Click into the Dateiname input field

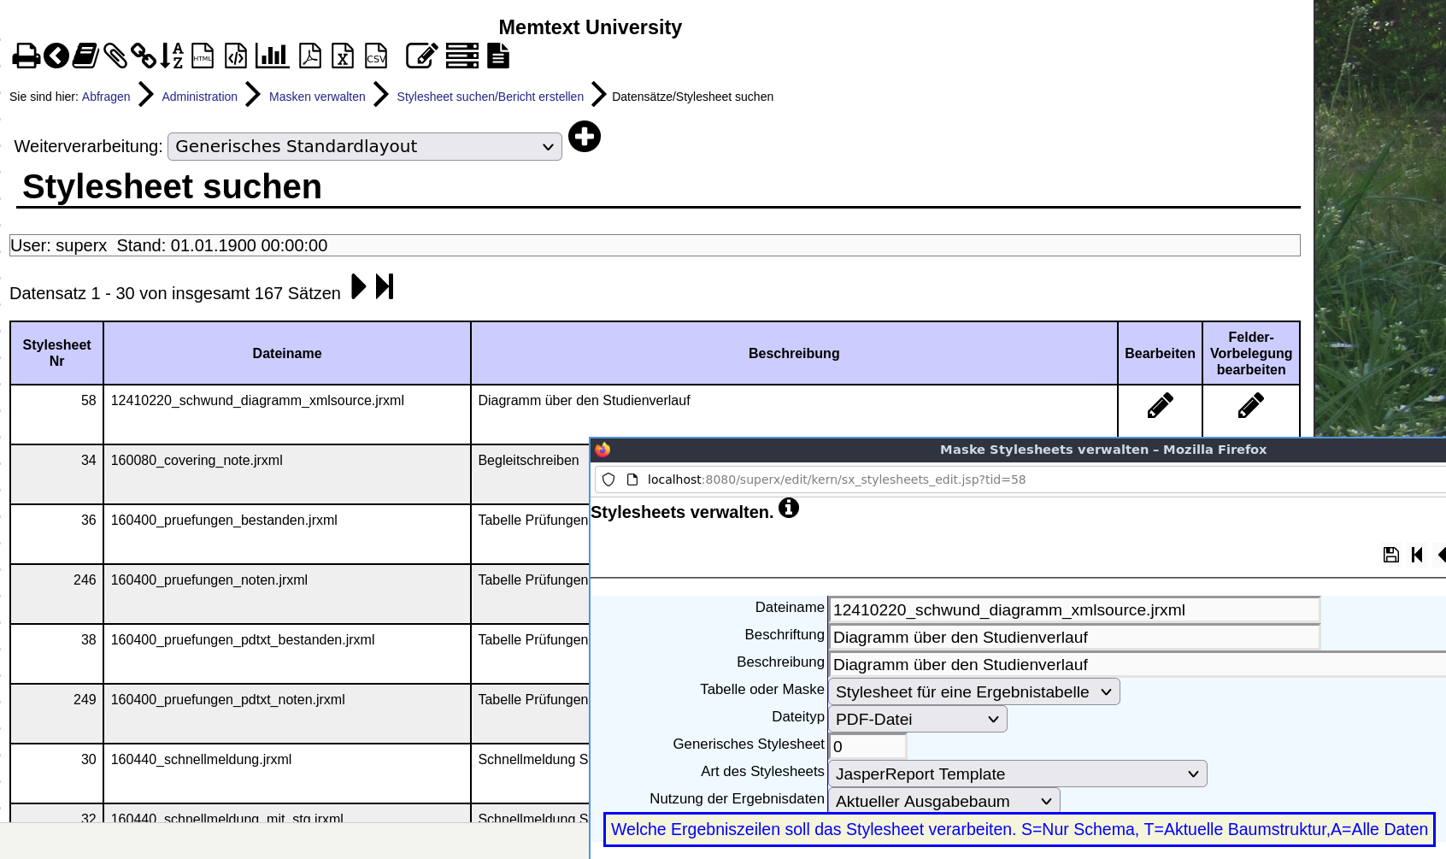1075,609
